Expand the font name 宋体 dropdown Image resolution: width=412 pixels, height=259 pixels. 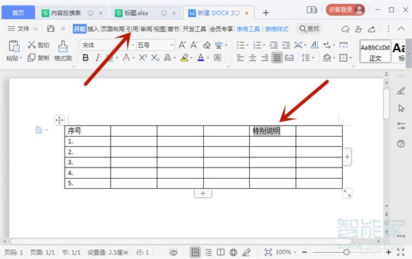[x=133, y=45]
